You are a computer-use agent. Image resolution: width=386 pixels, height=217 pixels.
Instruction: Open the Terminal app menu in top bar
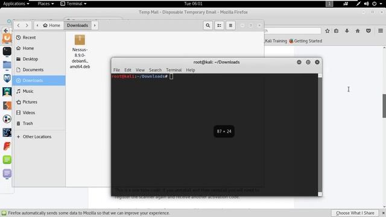[74, 4]
